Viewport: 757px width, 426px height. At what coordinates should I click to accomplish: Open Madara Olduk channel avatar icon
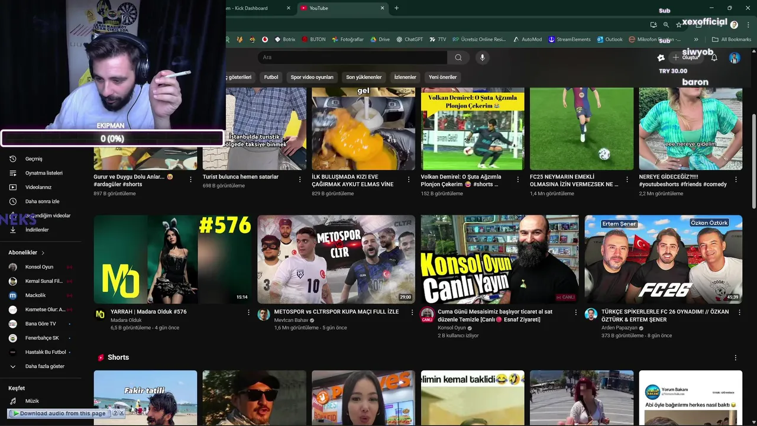pyautogui.click(x=100, y=314)
